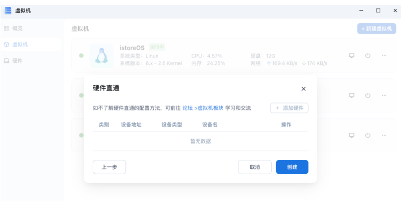Click the monitor icon of the third VM row
This screenshot has height=201, width=416.
pos(352,135)
